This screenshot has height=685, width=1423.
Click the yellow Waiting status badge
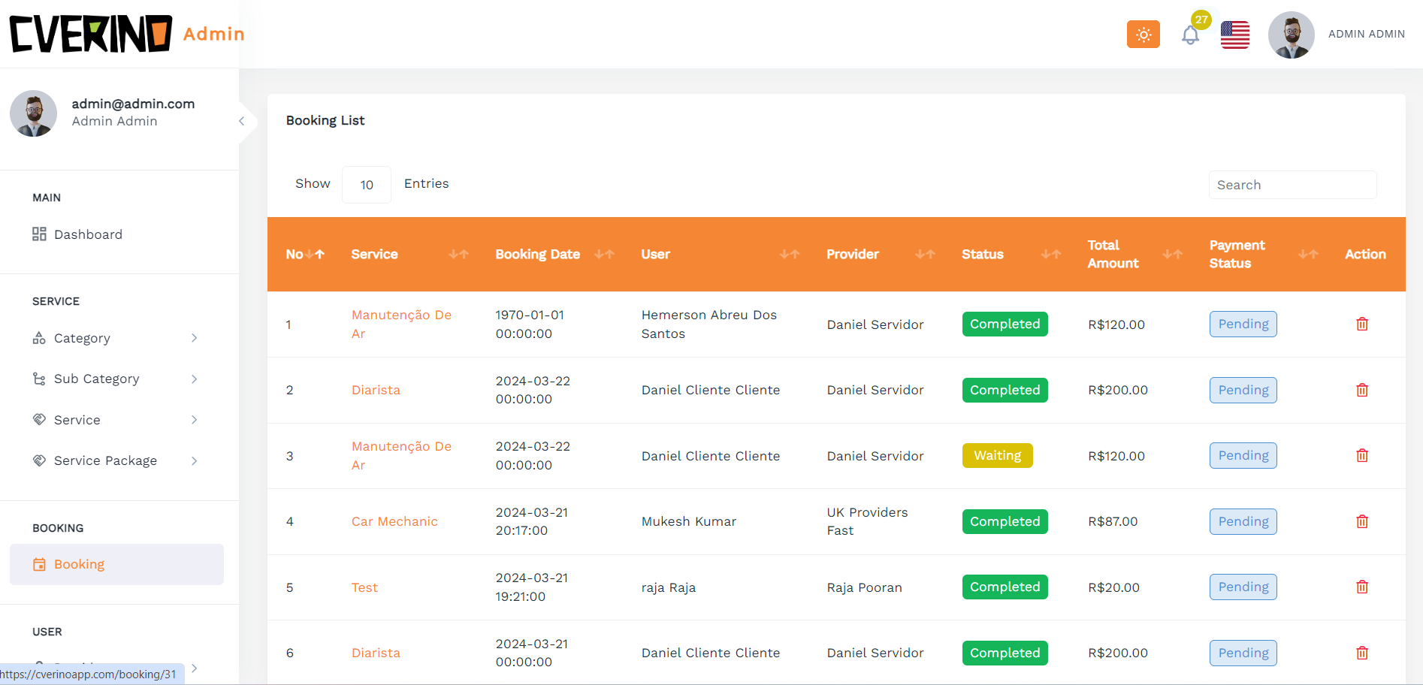pyautogui.click(x=997, y=456)
